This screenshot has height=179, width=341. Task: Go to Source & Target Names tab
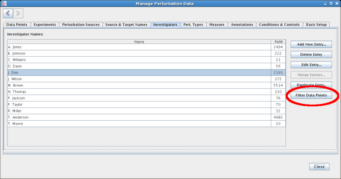point(126,25)
